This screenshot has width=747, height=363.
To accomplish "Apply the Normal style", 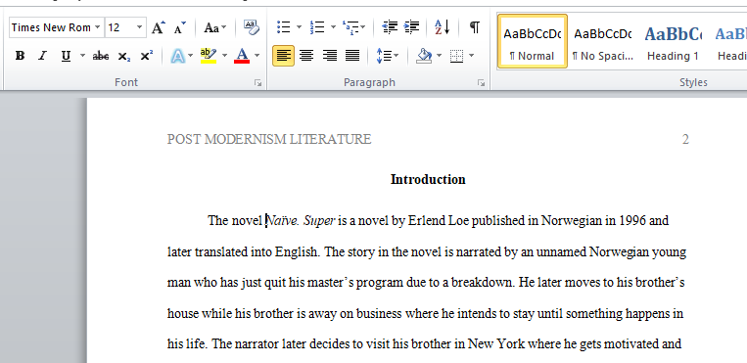I will tap(533, 41).
